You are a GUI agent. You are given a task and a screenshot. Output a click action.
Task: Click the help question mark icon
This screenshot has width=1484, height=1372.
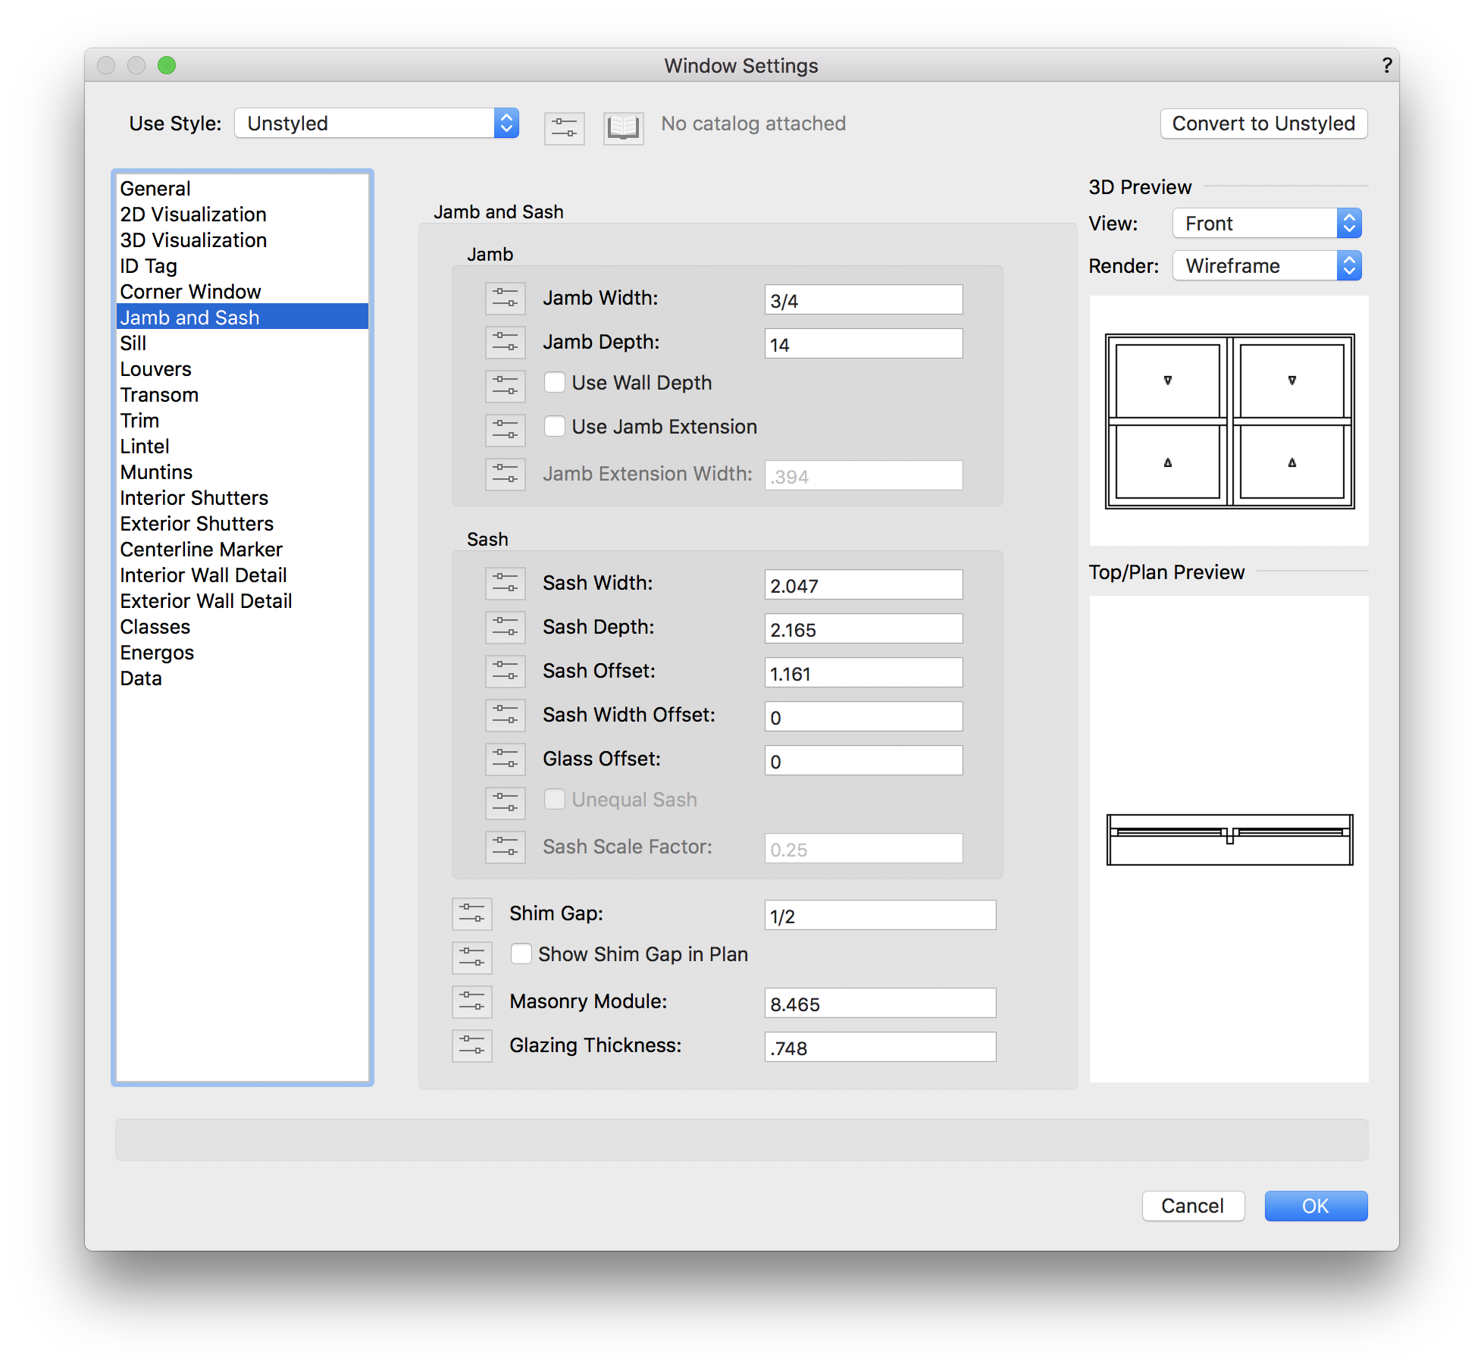point(1386,66)
